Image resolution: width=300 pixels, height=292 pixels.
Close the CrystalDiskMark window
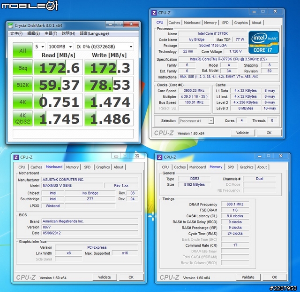point(131,24)
